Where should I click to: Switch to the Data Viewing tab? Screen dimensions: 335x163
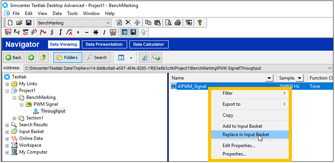63,44
